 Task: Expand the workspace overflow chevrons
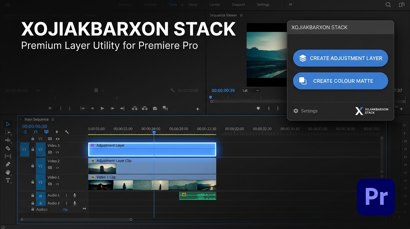(291, 4)
